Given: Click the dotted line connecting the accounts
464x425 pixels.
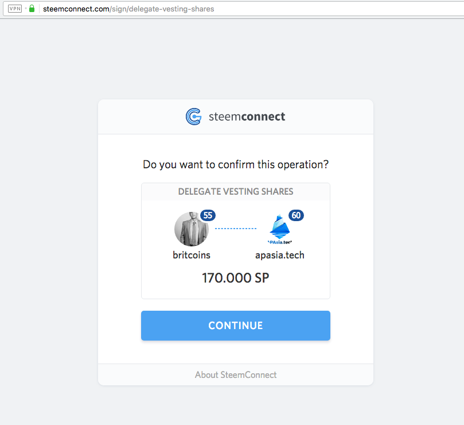Looking at the screenshot, I should coord(236,229).
